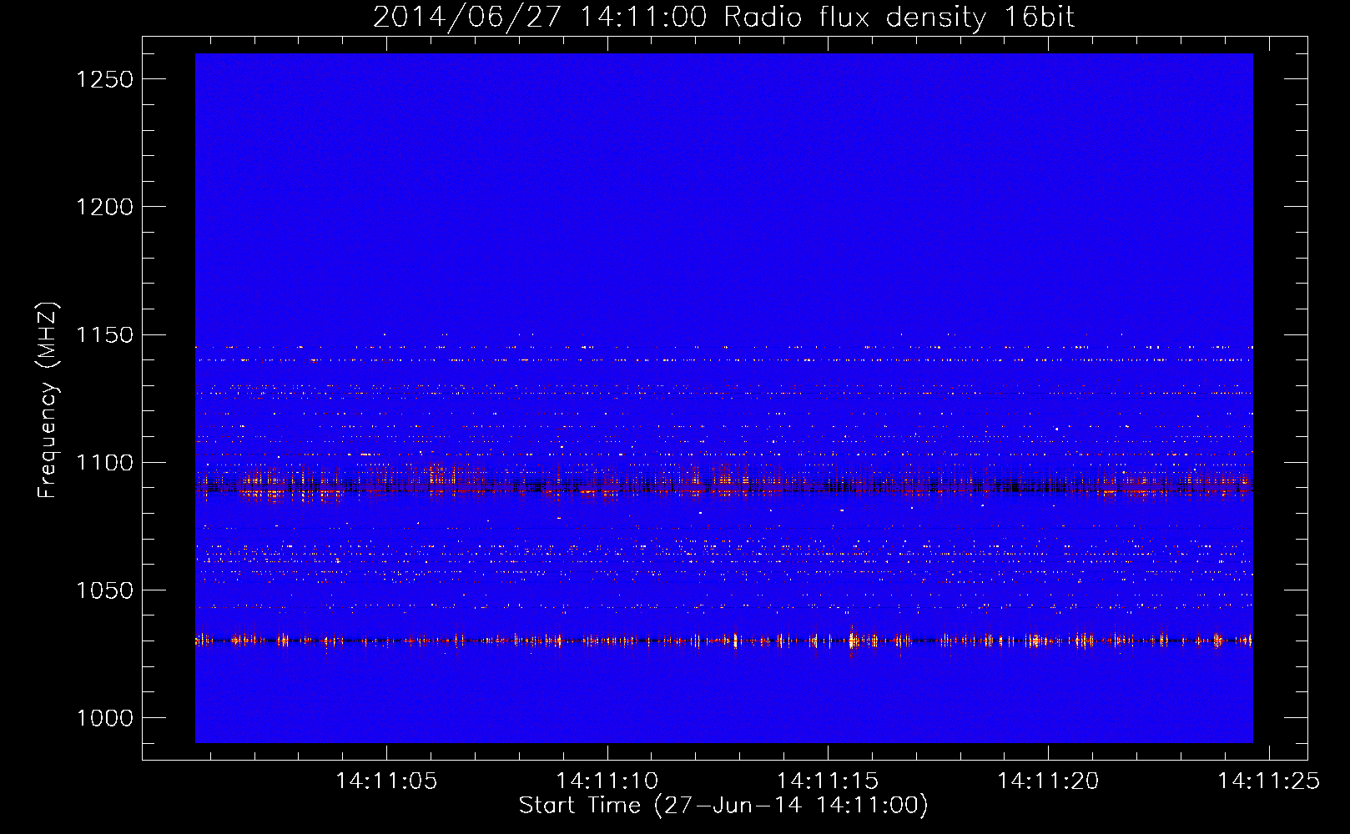1350x834 pixels.
Task: Click the 1100 frequency tick label
Action: click(104, 463)
